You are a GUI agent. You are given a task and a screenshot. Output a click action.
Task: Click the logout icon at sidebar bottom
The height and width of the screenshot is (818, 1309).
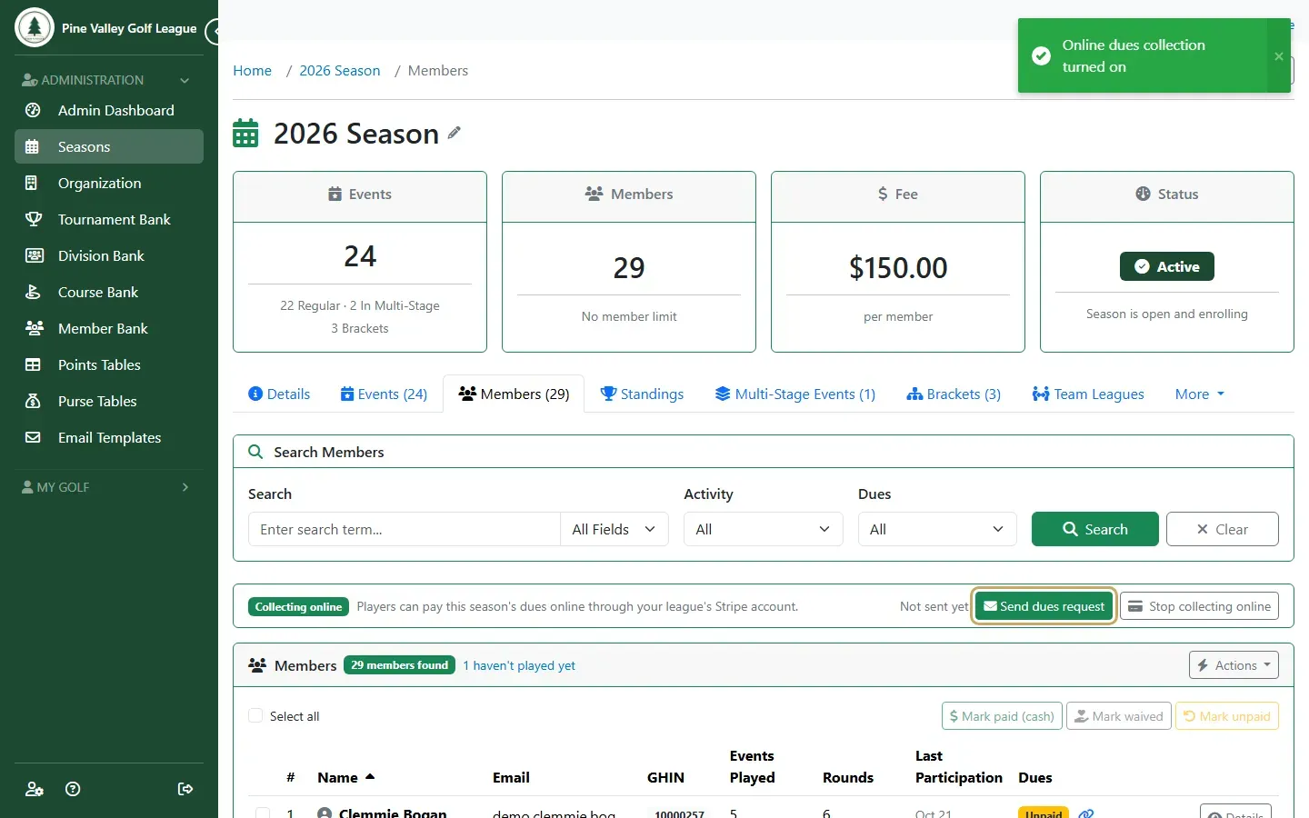coord(185,789)
